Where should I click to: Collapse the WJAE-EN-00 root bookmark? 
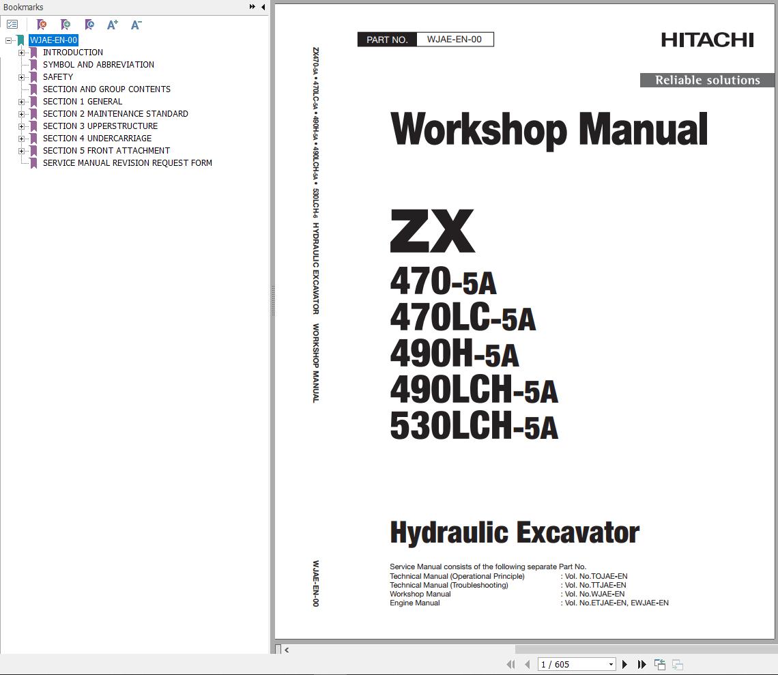click(x=8, y=40)
